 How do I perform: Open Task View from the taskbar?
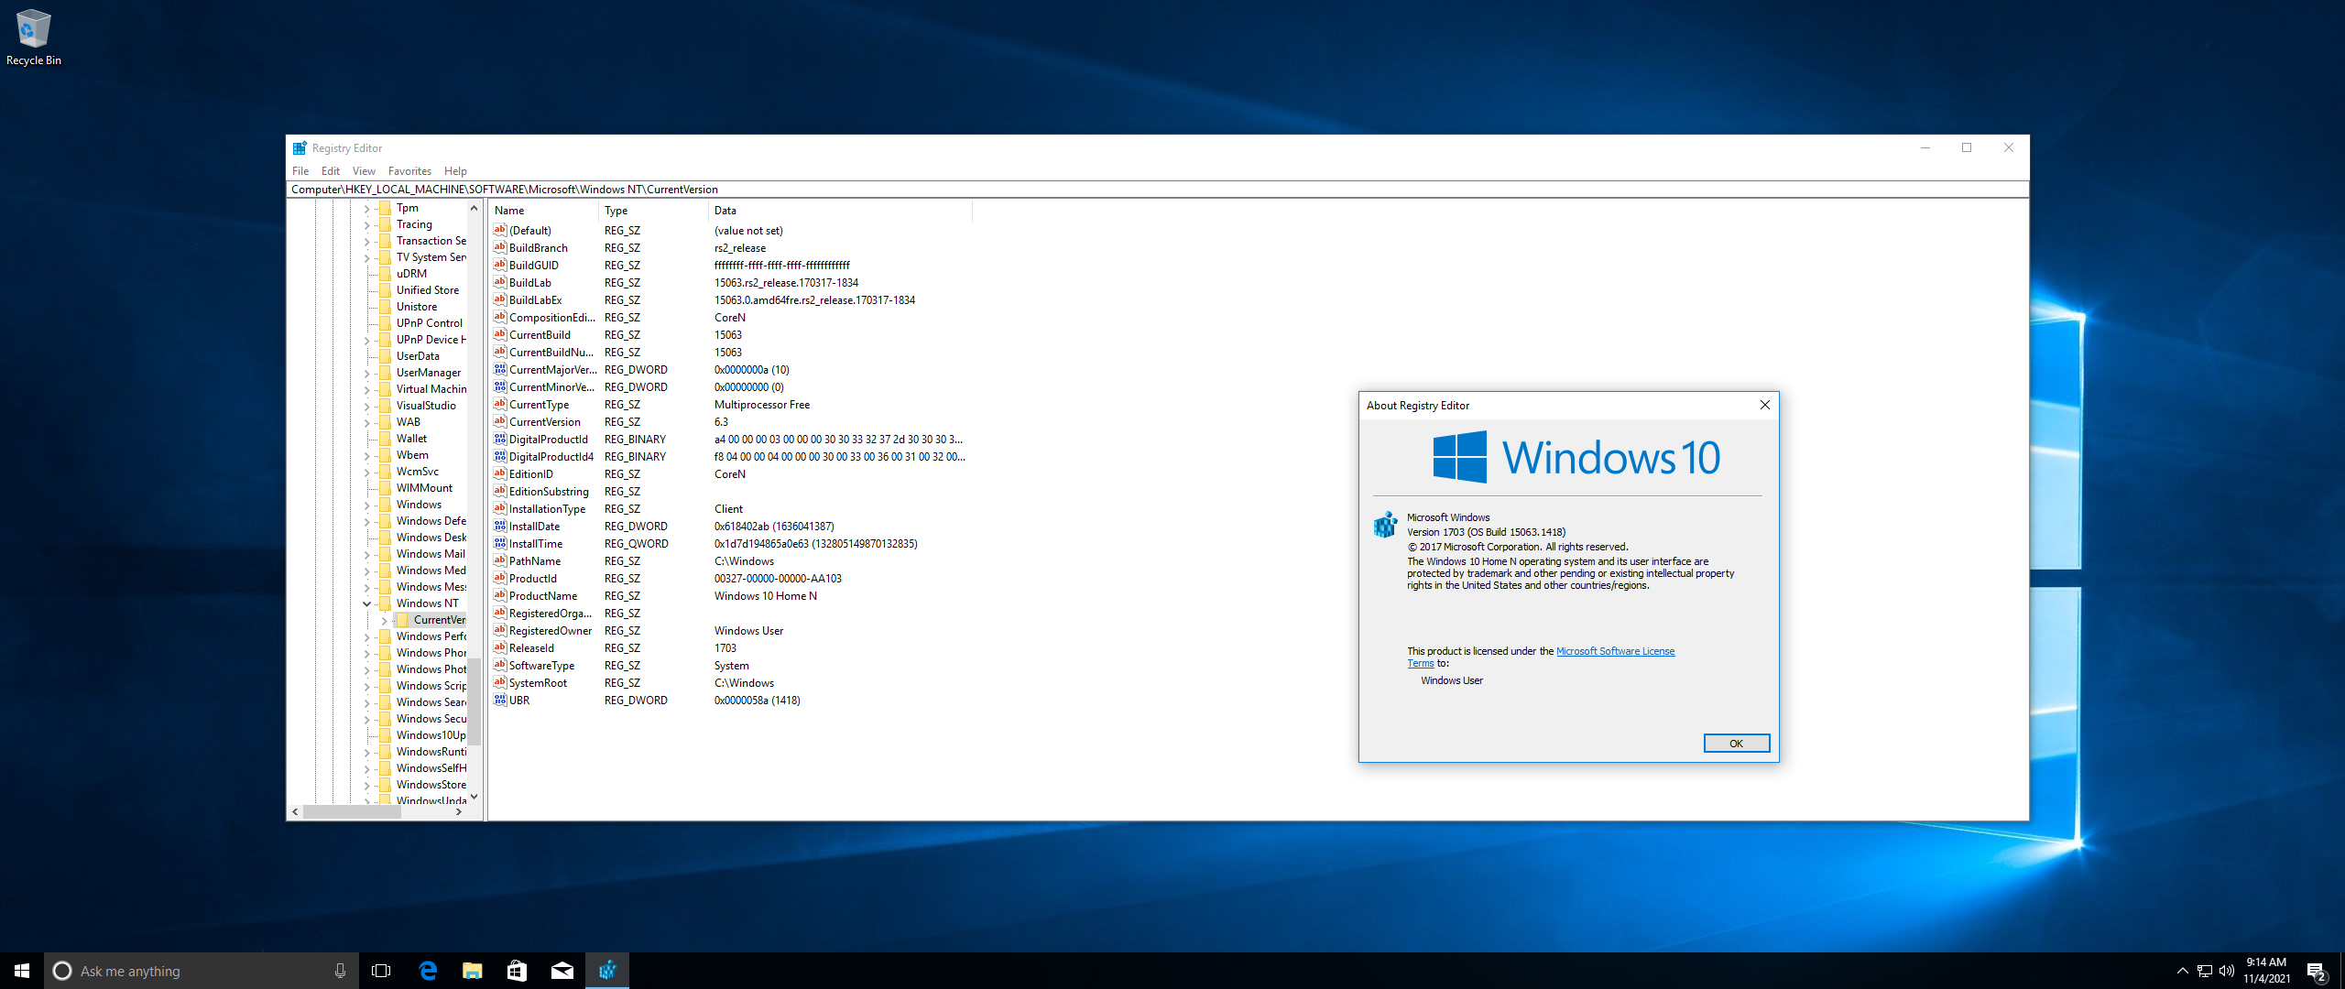(x=381, y=971)
